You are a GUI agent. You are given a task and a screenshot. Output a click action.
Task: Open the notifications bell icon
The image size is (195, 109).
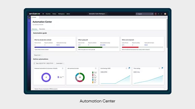point(161,14)
